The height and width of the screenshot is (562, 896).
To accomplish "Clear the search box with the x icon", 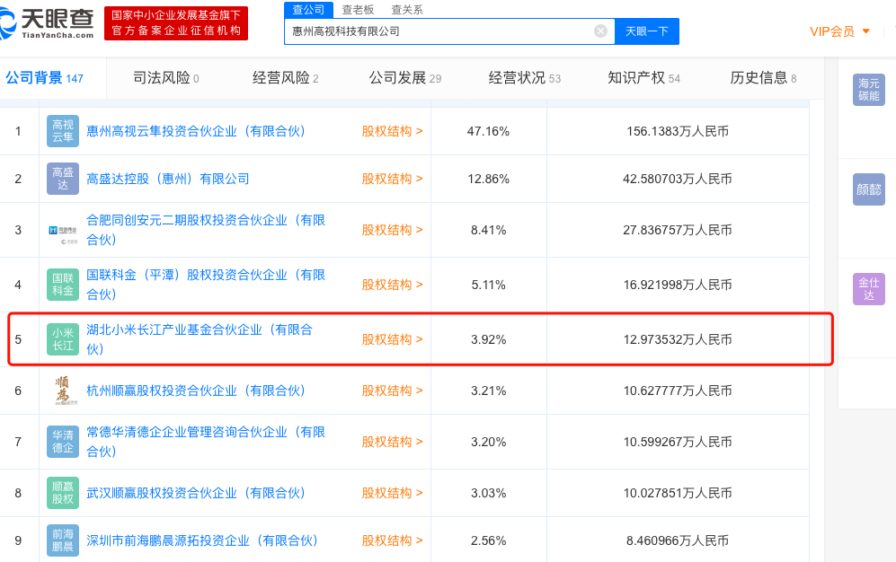I will 599,31.
